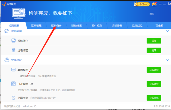
Task: Click the Windows 10 status text
Action: coord(30,106)
